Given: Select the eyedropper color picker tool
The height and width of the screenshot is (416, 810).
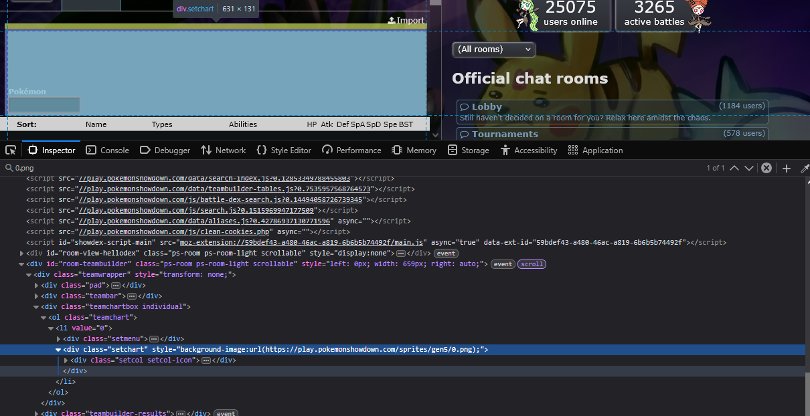Looking at the screenshot, I should coord(805,168).
